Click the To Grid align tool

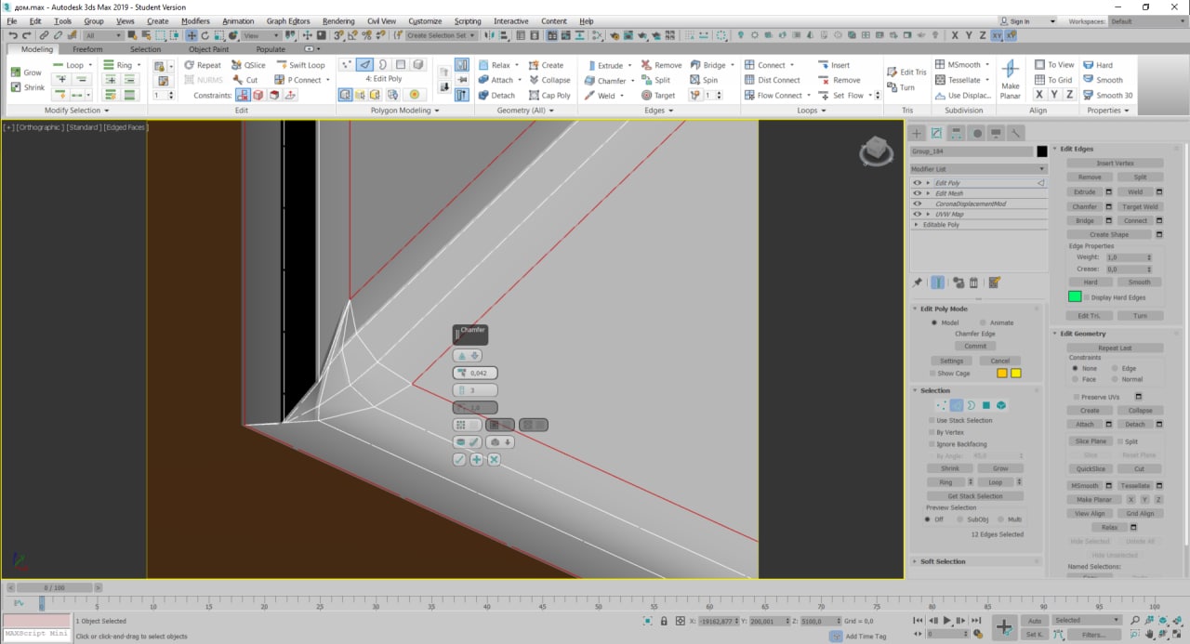point(1053,80)
